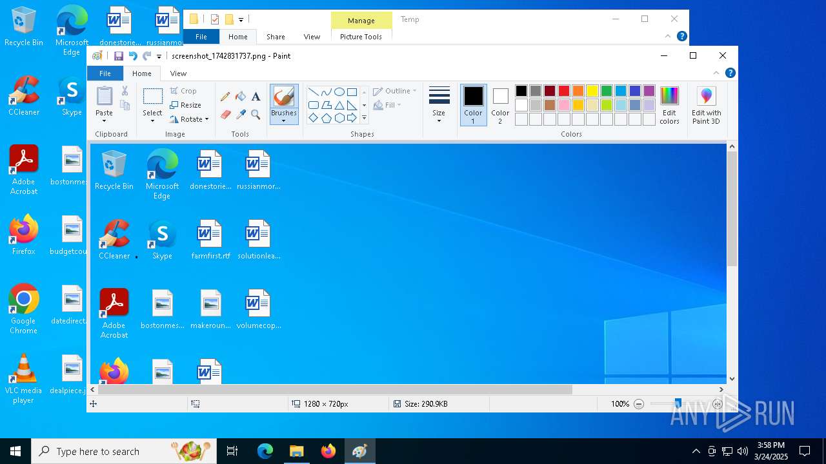Image resolution: width=826 pixels, height=464 pixels.
Task: Open the File tab in Paint
Action: click(x=105, y=73)
